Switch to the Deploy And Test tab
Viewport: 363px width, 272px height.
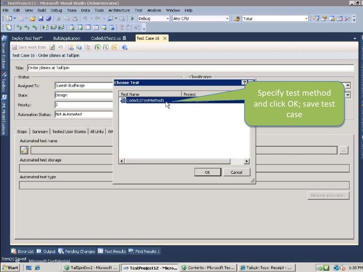coord(27,38)
